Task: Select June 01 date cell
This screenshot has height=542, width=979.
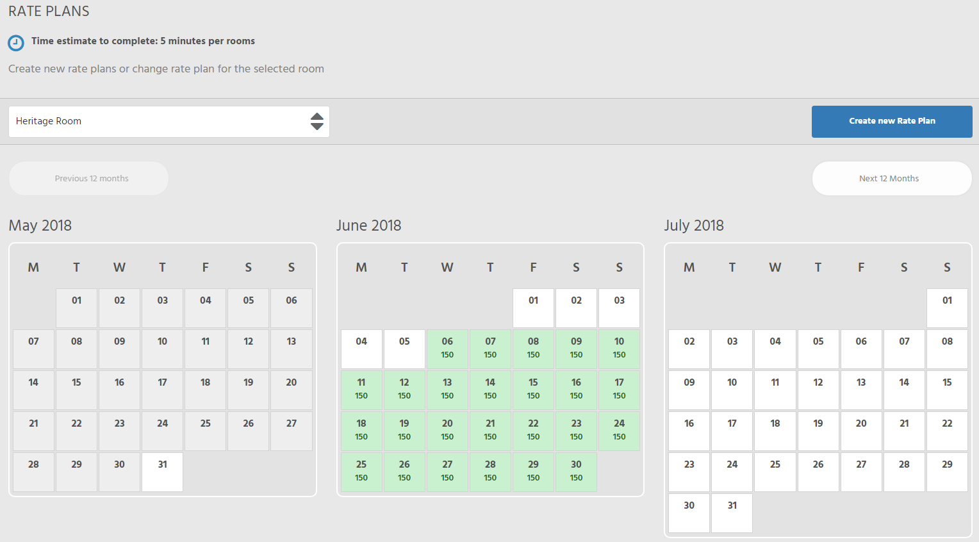Action: tap(534, 308)
